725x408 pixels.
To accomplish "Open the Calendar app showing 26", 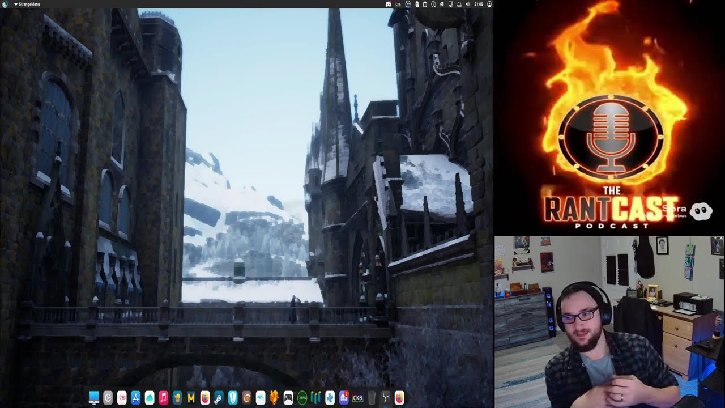I will click(122, 398).
